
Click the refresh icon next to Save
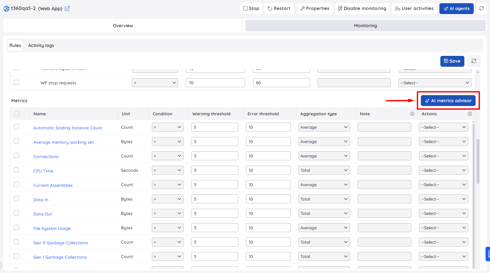coord(474,61)
